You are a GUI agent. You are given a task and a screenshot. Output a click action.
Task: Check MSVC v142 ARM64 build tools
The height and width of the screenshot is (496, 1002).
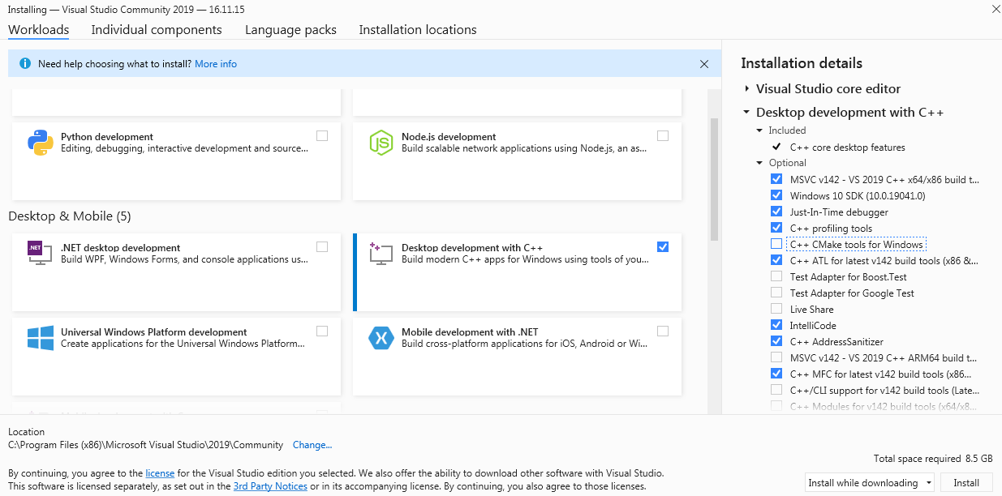point(776,358)
